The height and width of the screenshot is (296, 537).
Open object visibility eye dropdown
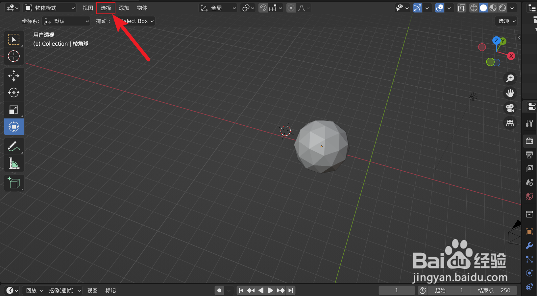[403, 8]
